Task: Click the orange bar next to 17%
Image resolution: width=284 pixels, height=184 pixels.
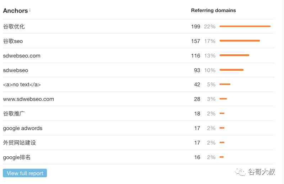Action: pyautogui.click(x=240, y=41)
